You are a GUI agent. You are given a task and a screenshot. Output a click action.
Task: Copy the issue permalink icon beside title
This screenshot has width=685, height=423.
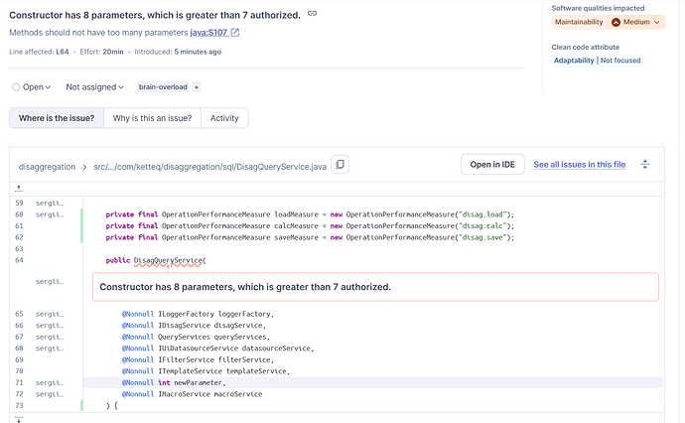(313, 13)
